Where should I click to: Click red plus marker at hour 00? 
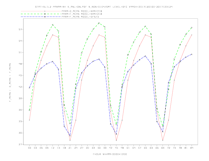tap(30, 120)
